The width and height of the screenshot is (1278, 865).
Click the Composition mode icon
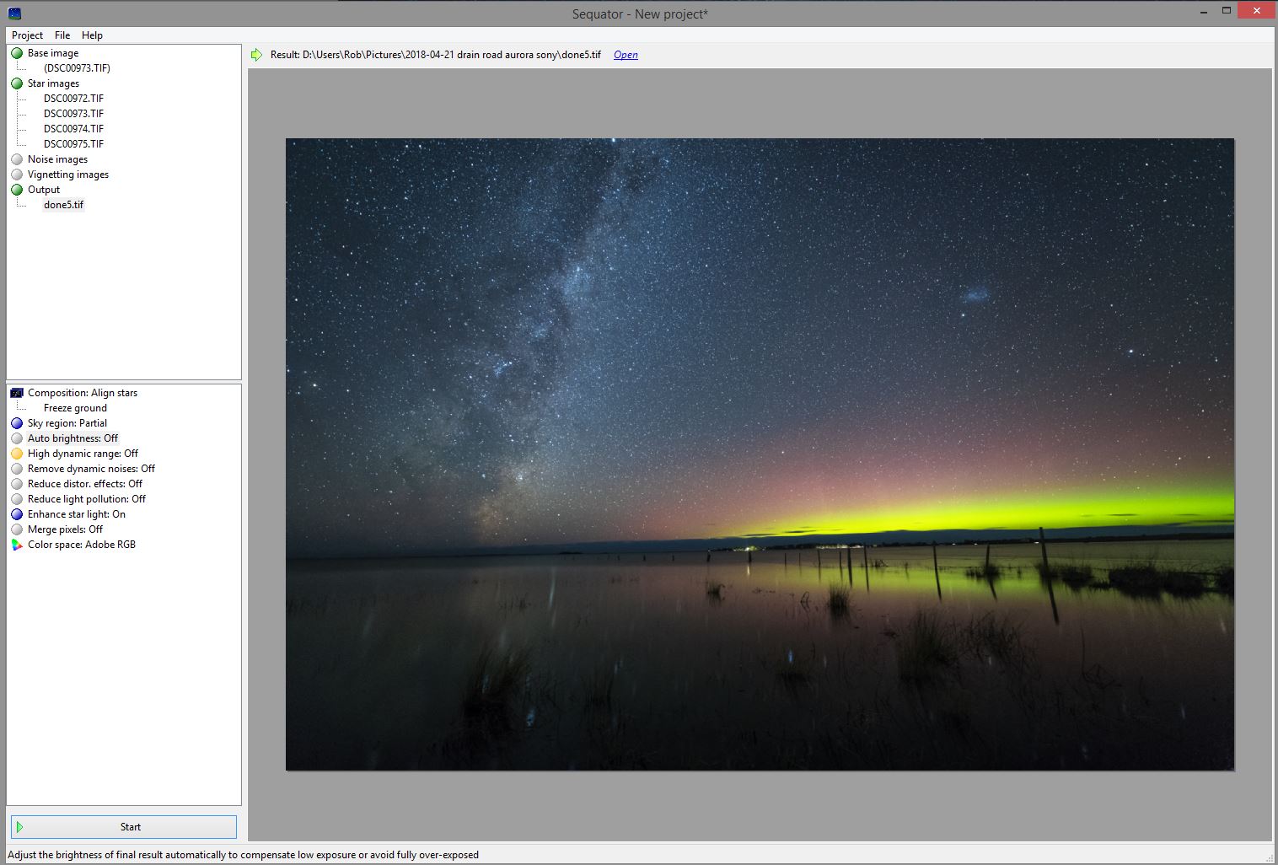point(17,393)
